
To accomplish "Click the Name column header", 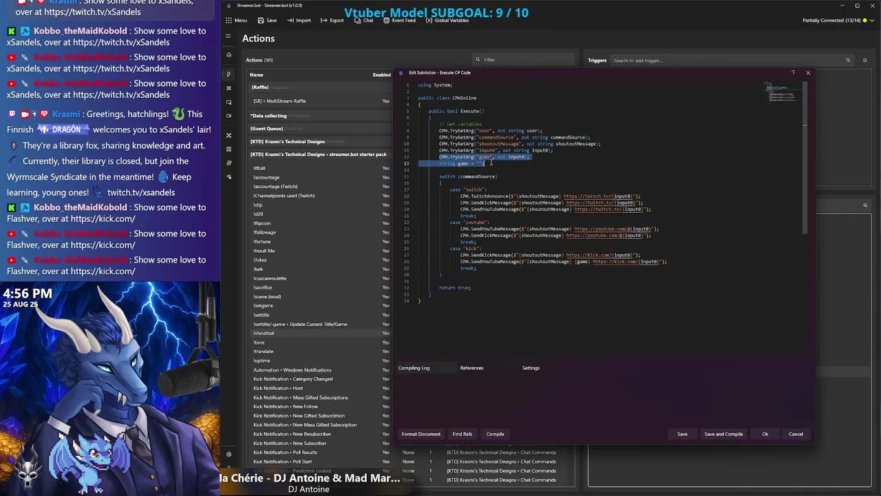I will [256, 74].
